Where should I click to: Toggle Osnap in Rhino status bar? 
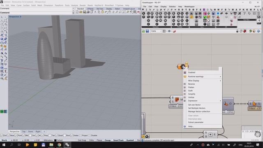pos(108,140)
